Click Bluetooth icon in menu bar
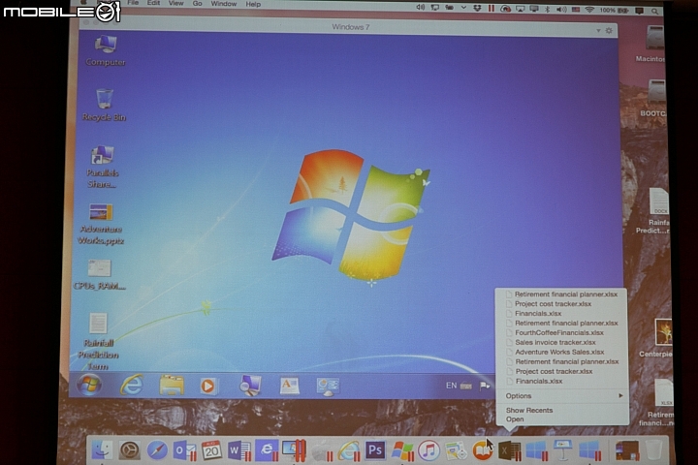 [x=548, y=9]
